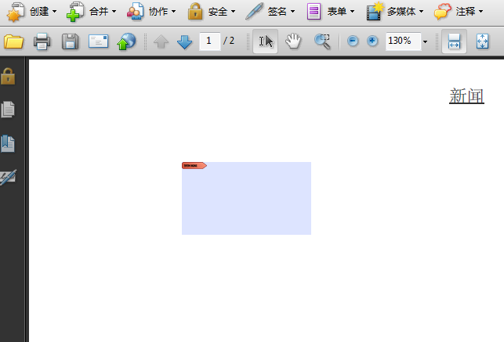Open the Pages thumbnail side panel

coord(8,110)
